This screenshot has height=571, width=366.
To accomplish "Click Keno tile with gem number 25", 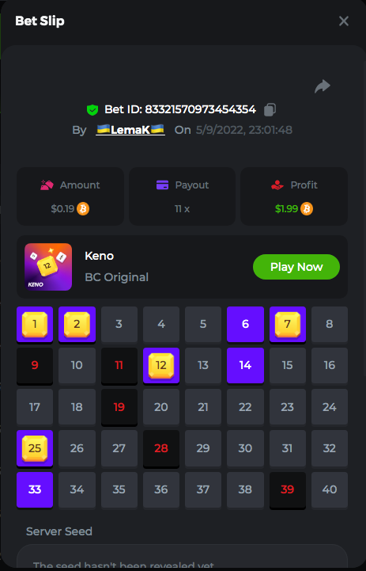I will coord(35,448).
